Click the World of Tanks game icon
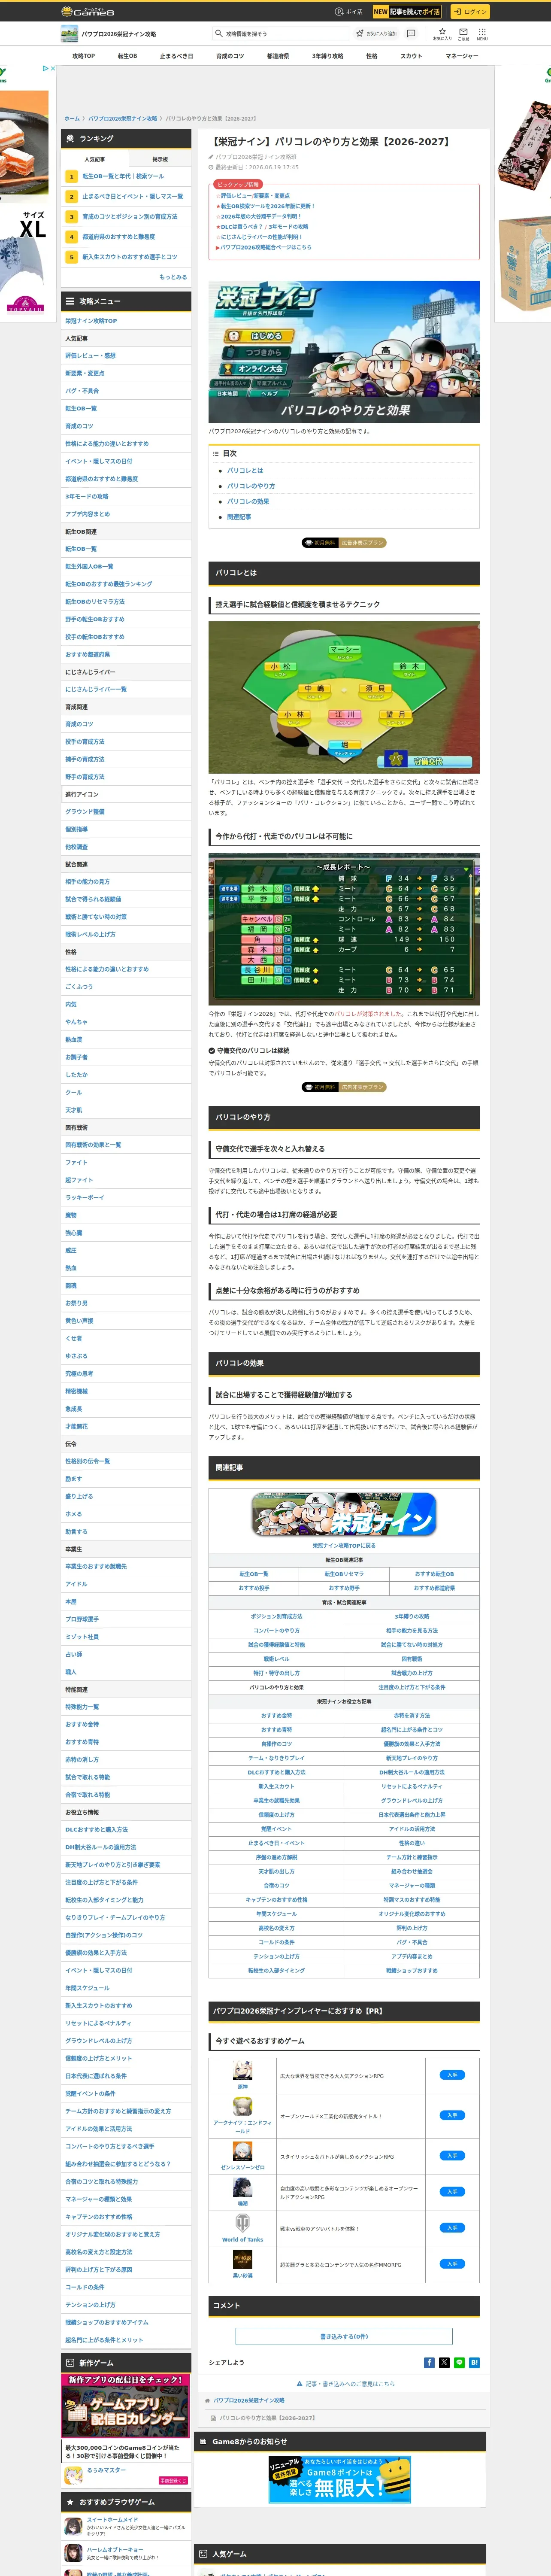This screenshot has height=2576, width=551. (x=242, y=2224)
